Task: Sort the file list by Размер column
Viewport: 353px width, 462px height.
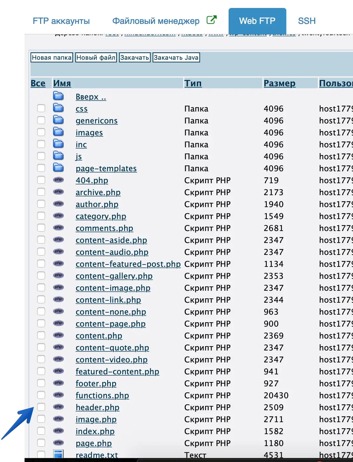Action: point(279,83)
